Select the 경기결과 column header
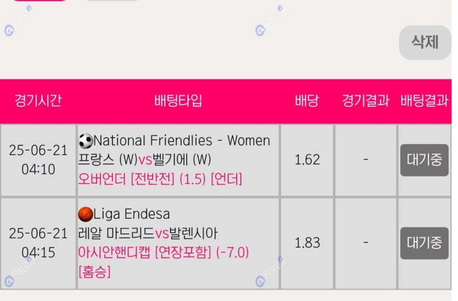The image size is (458, 301). 366,101
